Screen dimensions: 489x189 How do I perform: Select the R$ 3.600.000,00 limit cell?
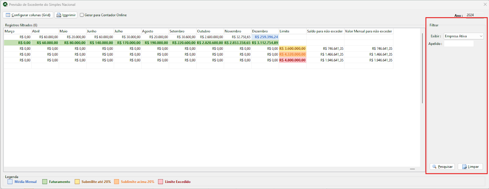(x=292, y=49)
